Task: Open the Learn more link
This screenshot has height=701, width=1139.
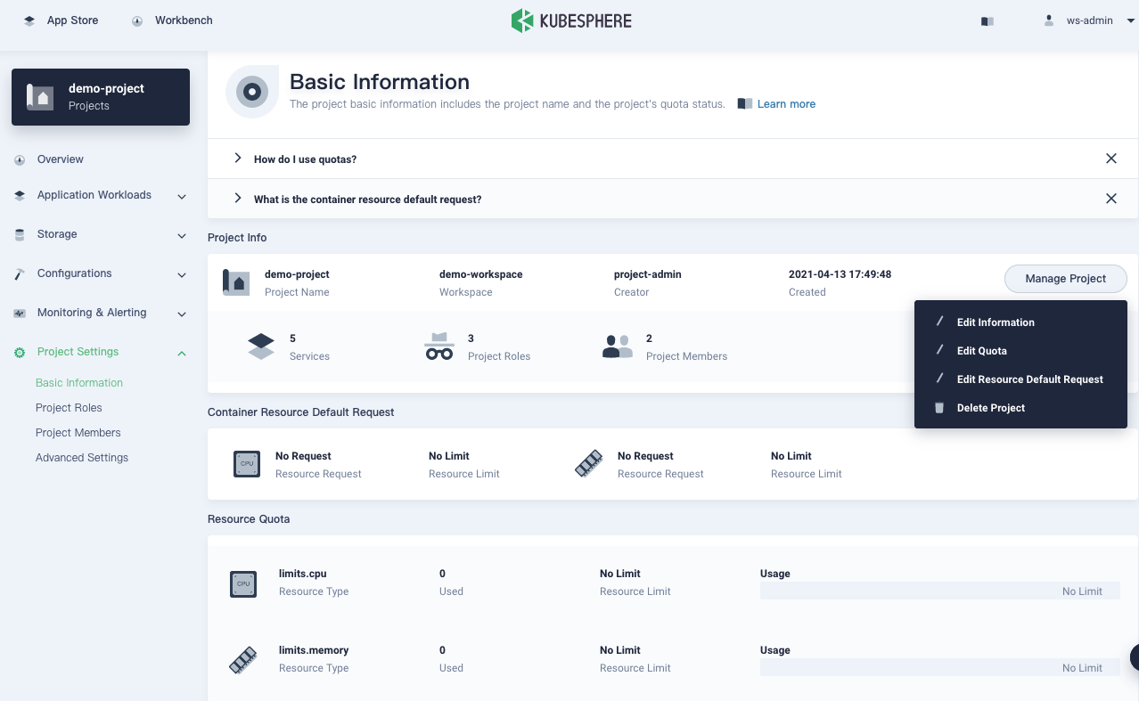Action: [x=785, y=104]
